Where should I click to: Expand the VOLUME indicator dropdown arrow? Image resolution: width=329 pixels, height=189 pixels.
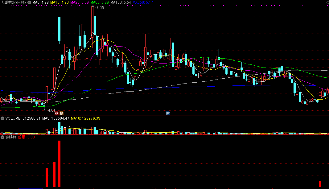tap(2, 118)
